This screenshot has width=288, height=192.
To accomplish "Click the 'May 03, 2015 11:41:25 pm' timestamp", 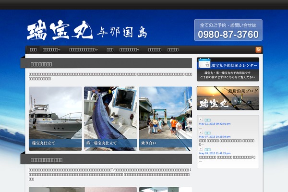I will click(215, 153).
